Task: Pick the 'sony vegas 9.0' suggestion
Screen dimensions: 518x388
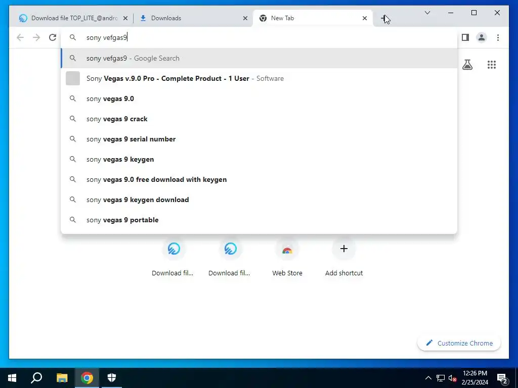Action: [259, 99]
